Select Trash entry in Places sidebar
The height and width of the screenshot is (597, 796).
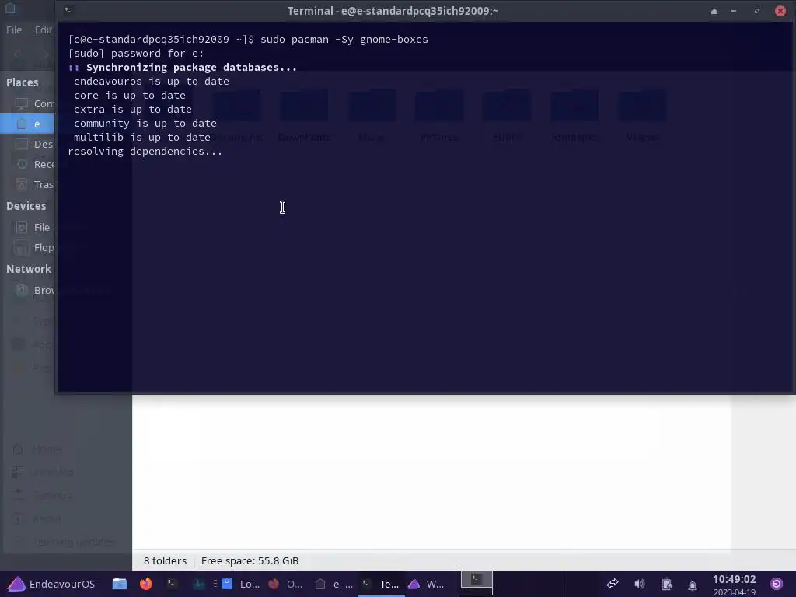tap(28, 184)
